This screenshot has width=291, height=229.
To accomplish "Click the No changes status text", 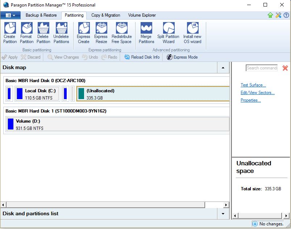I will coord(271,224).
